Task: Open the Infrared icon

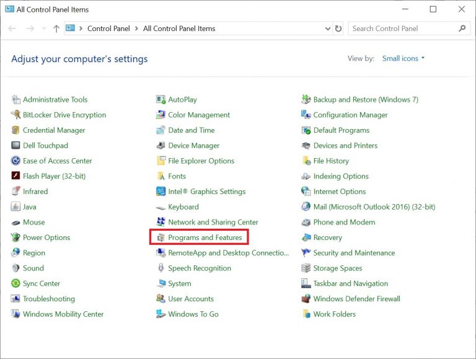Action: pyautogui.click(x=15, y=192)
